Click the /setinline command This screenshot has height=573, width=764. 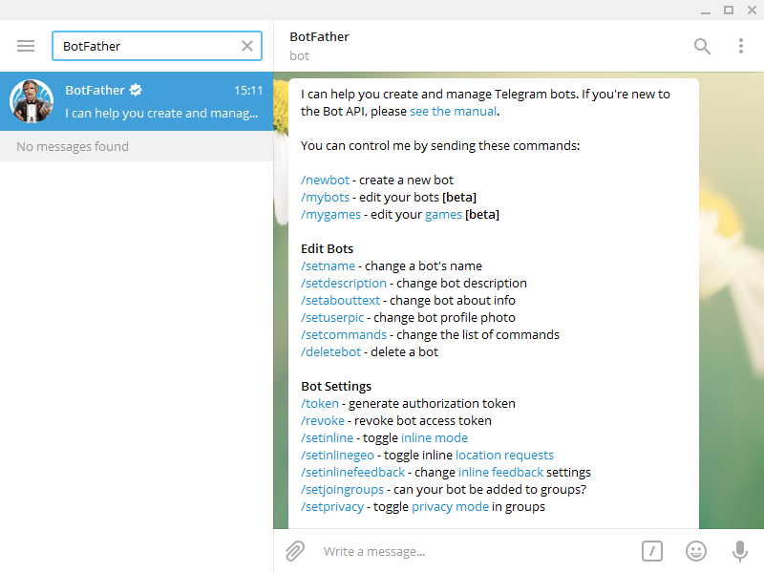point(327,437)
